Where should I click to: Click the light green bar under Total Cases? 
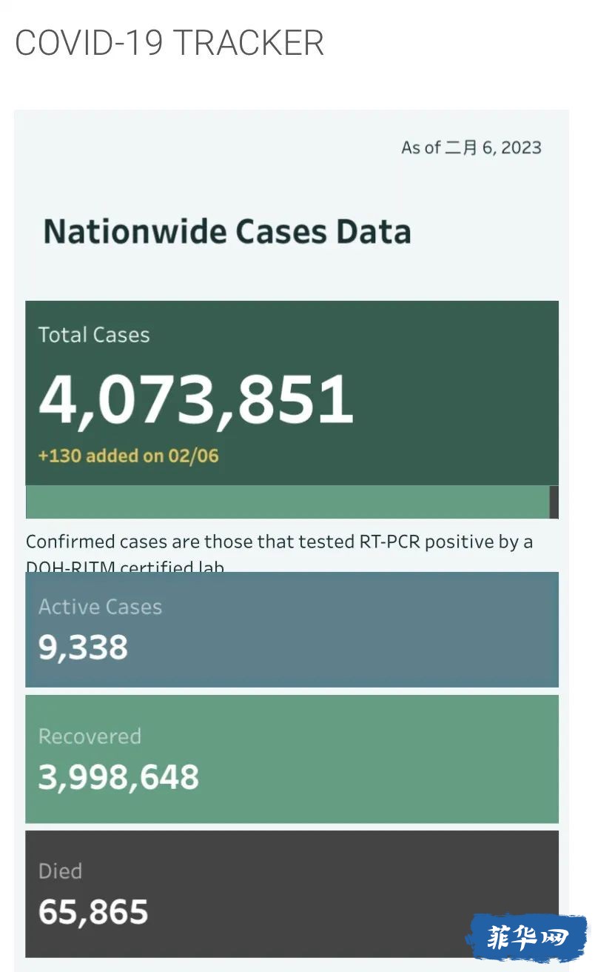(x=287, y=502)
